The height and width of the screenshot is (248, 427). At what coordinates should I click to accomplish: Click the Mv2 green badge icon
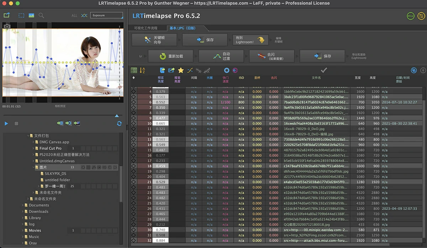(411, 16)
